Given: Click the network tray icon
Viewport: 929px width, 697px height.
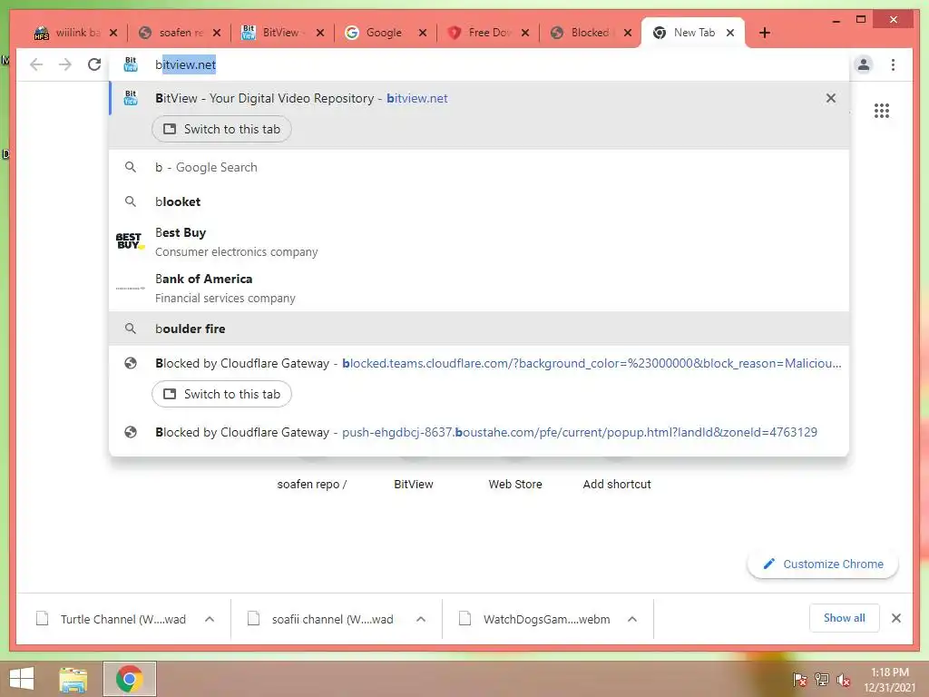Looking at the screenshot, I should point(822,679).
